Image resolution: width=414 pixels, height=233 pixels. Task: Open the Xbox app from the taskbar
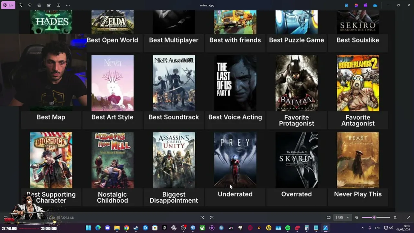[x=202, y=228]
